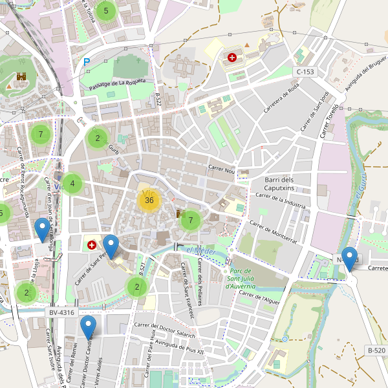The height and width of the screenshot is (388, 388).
Task: Click the blue parking P icon
Action: (87, 62)
